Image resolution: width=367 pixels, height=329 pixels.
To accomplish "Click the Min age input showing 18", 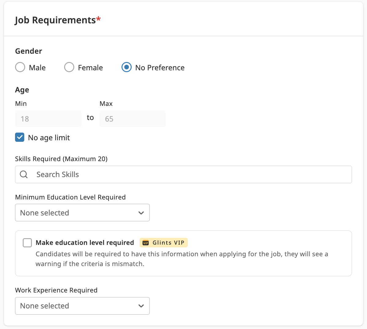I will (x=48, y=119).
